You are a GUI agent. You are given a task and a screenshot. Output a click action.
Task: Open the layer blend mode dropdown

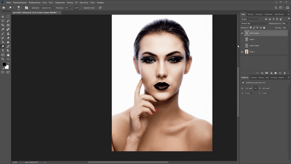[x=254, y=23]
